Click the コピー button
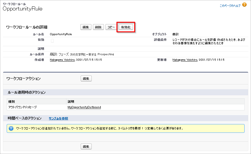 point(111,27)
